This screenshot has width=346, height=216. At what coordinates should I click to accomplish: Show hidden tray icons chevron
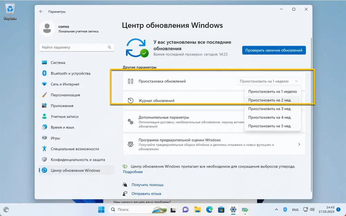click(x=276, y=209)
